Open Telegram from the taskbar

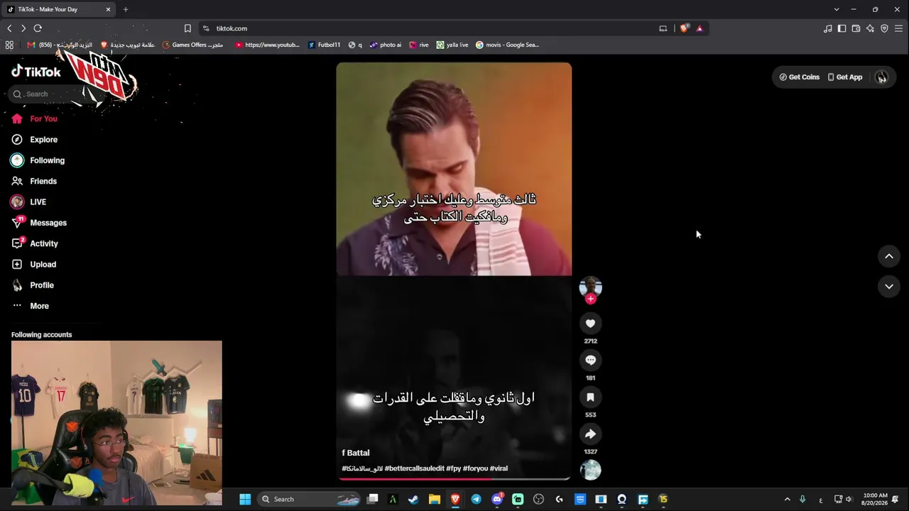point(476,499)
